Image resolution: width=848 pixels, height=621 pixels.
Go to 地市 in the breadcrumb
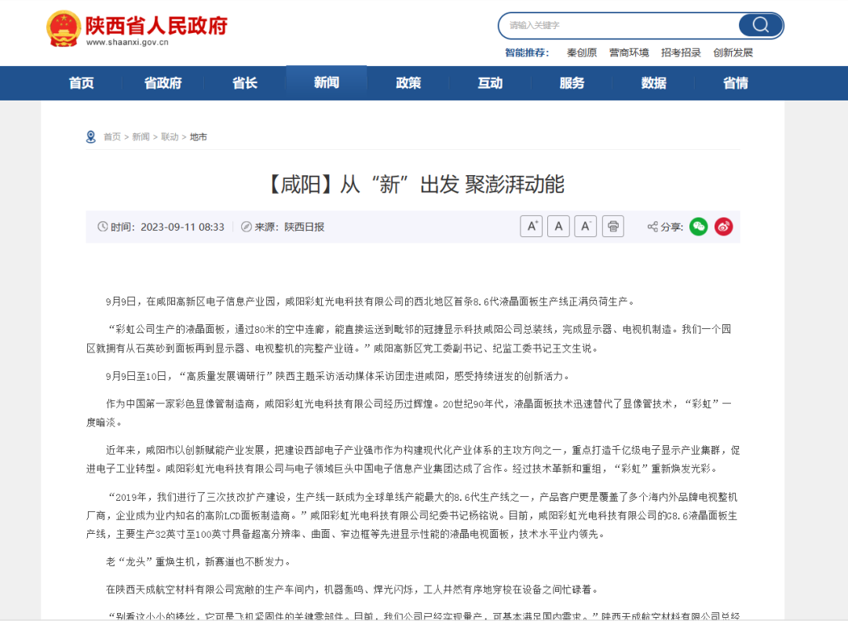[199, 137]
